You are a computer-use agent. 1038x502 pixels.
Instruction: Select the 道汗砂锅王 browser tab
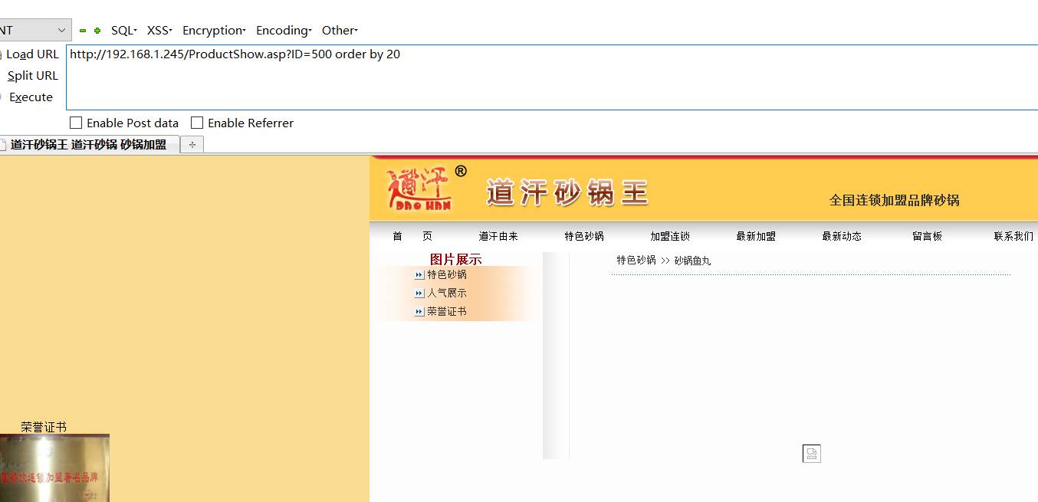[89, 144]
